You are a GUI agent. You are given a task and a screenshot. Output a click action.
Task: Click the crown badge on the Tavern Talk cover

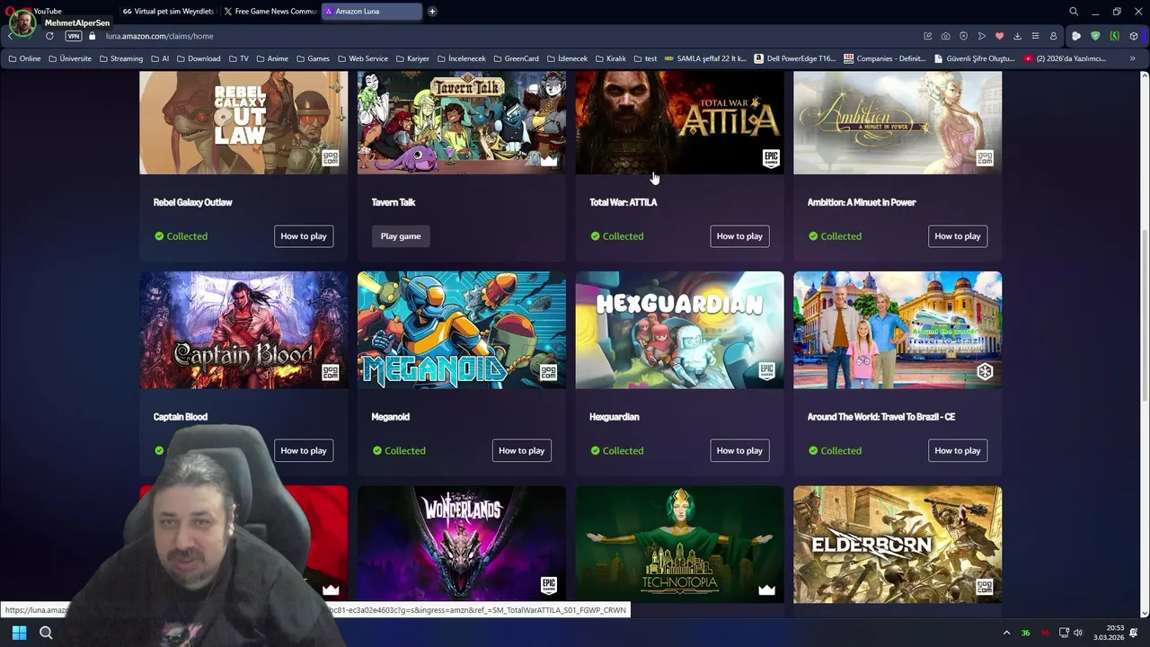point(548,160)
